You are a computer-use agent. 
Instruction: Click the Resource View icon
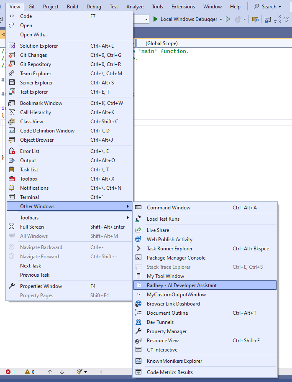coord(138,340)
